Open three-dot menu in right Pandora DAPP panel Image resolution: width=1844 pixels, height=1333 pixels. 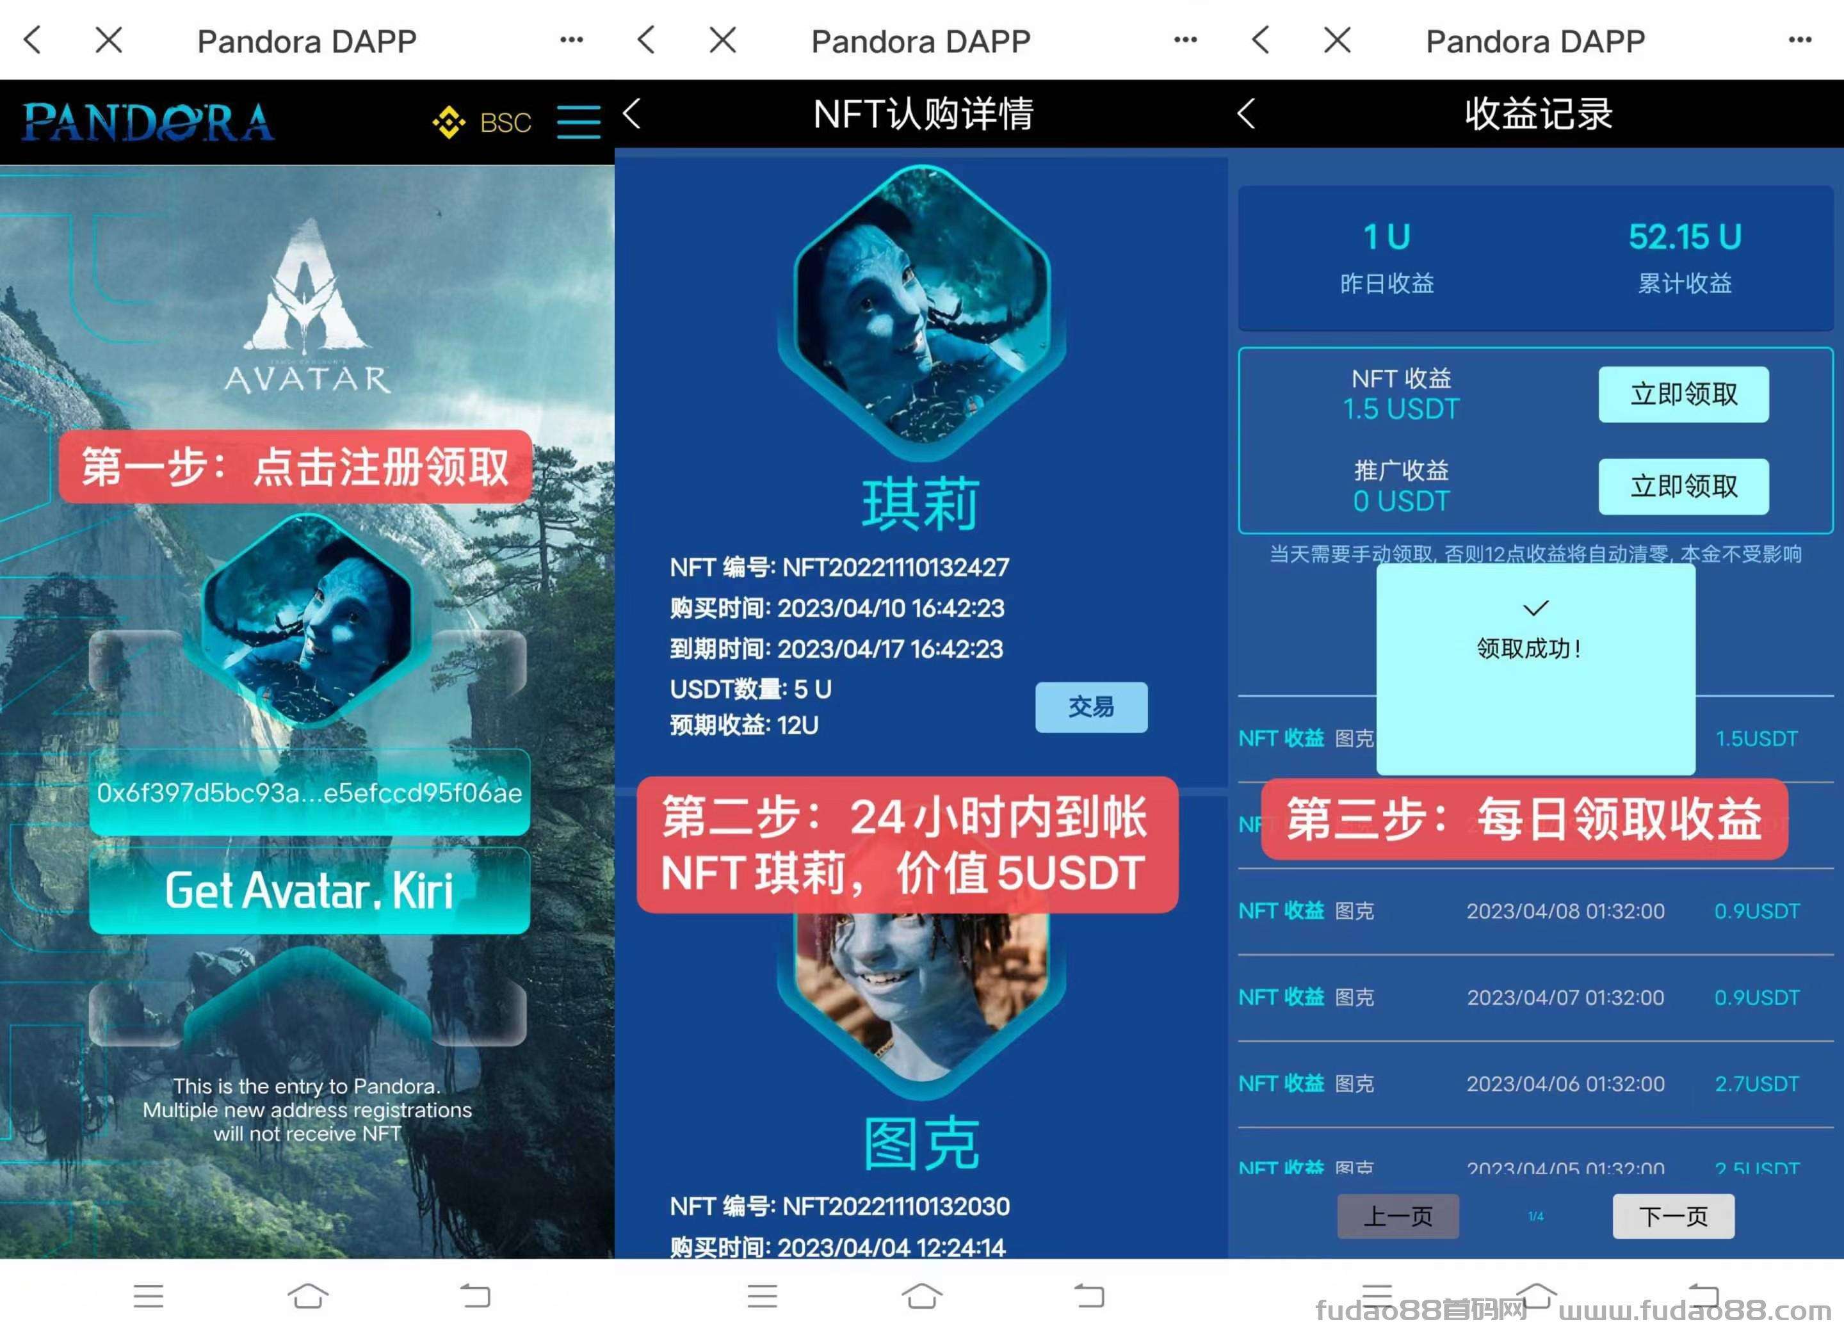pyautogui.click(x=1799, y=39)
